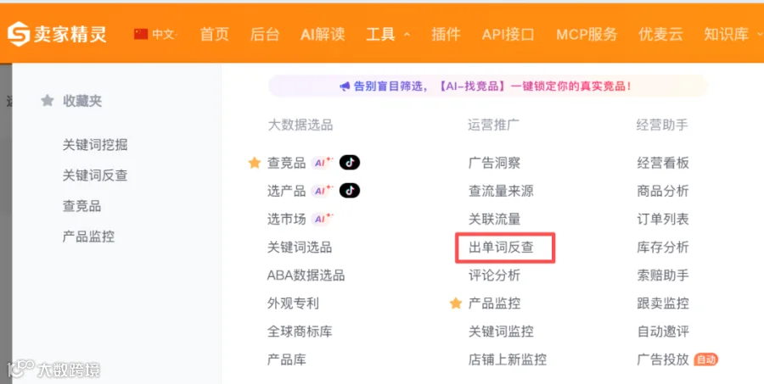This screenshot has width=764, height=384.
Task: Click the 卖家精灵 logo icon
Action: (19, 34)
